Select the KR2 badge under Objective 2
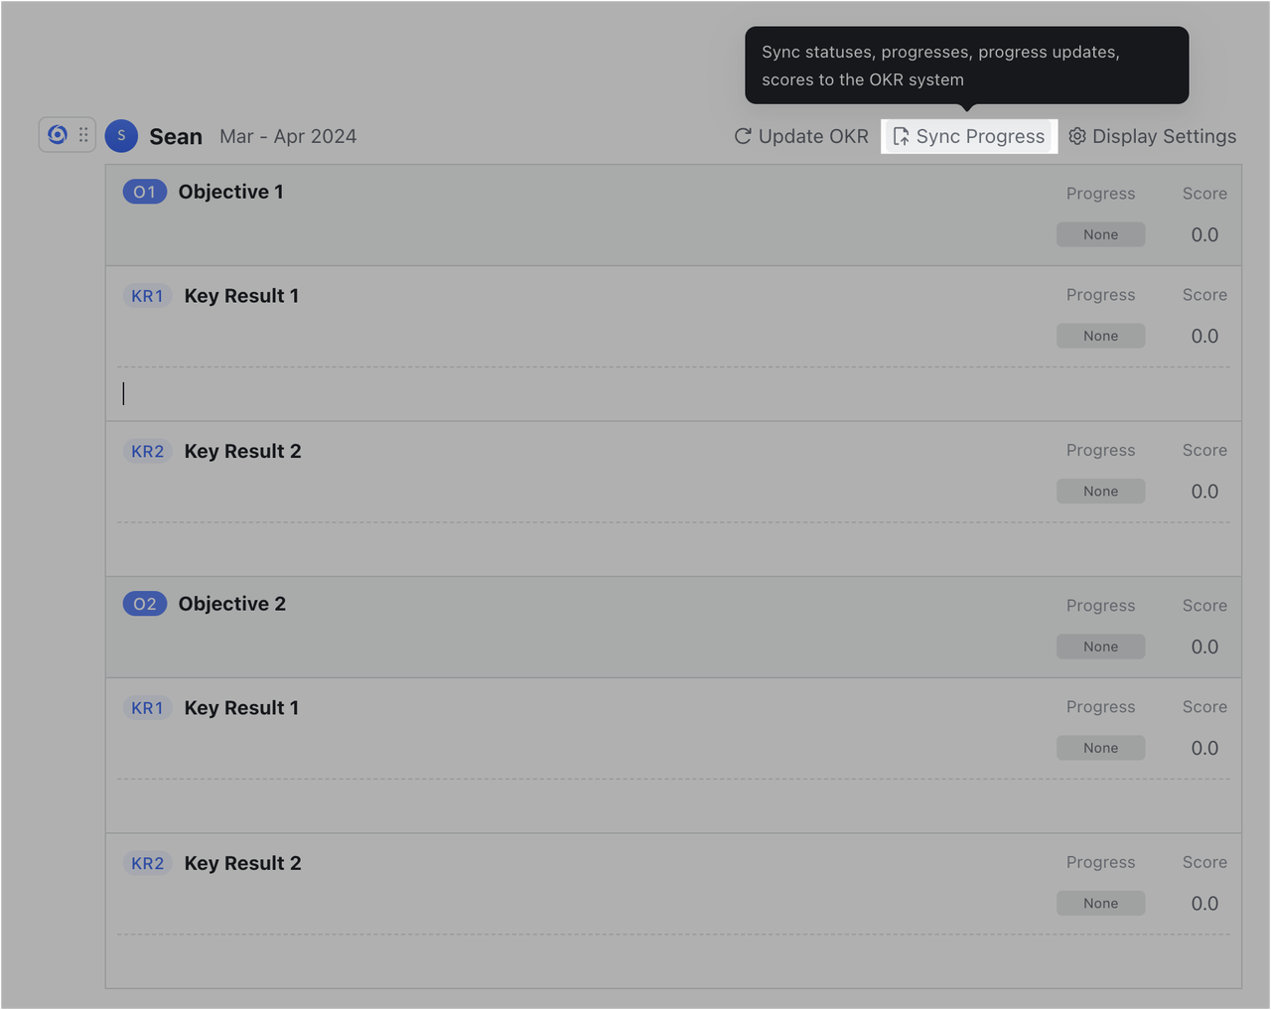Viewport: 1271px width, 1010px height. [x=147, y=863]
